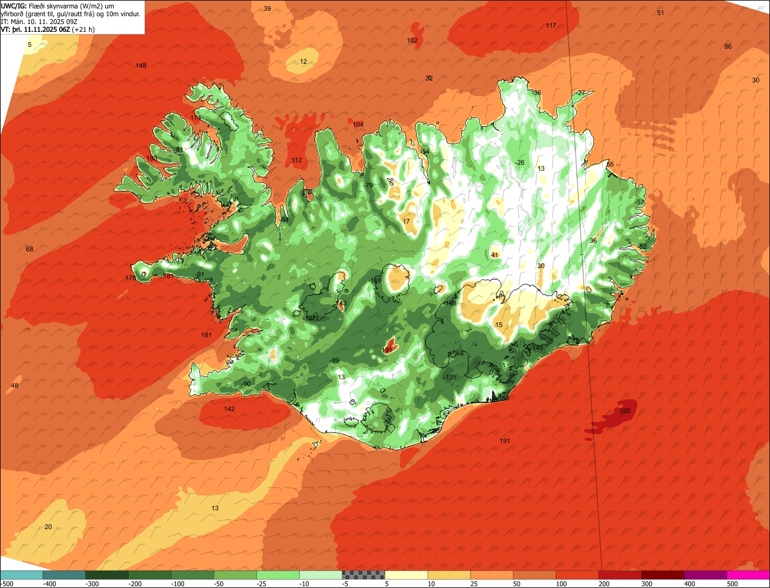770x588 pixels.
Task: Click the map value 145
Action: click(x=538, y=348)
